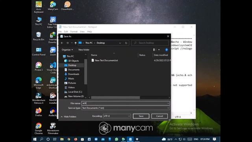
Task: Go forward in Save As dialog
Action: click(x=67, y=43)
